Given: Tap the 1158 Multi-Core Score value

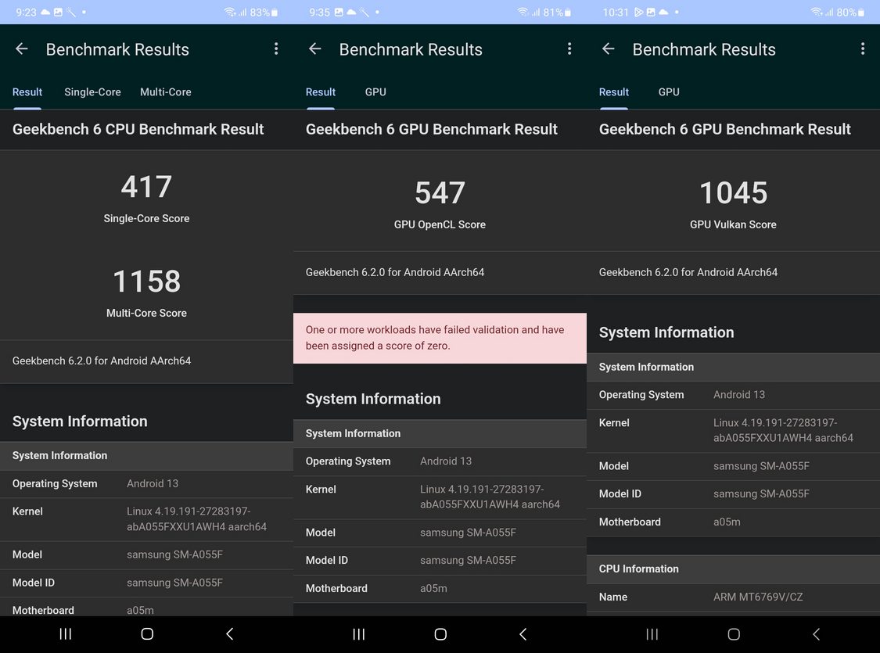Looking at the screenshot, I should point(146,281).
